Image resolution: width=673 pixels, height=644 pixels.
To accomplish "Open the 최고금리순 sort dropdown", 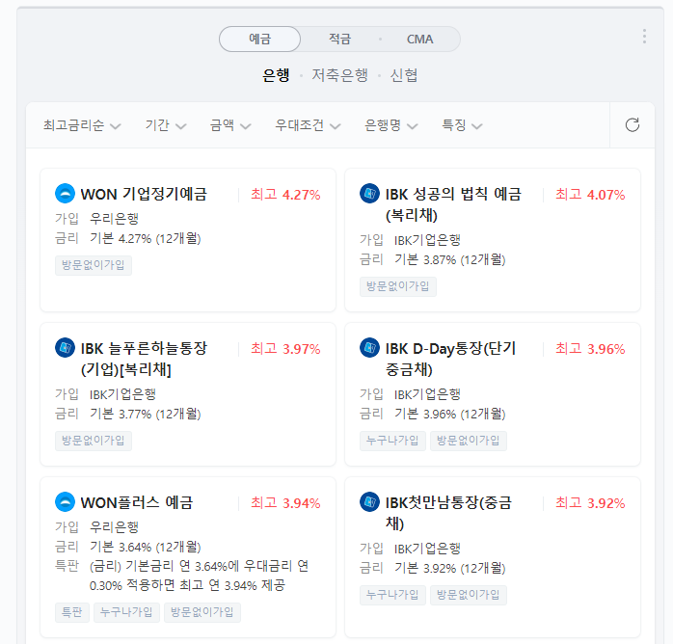I will coord(82,125).
